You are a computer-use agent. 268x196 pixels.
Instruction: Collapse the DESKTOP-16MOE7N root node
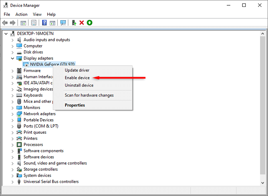6,34
